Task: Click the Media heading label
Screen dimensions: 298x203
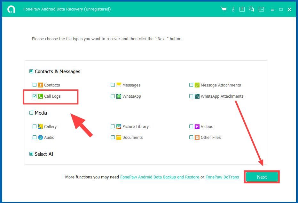Action: (41, 113)
